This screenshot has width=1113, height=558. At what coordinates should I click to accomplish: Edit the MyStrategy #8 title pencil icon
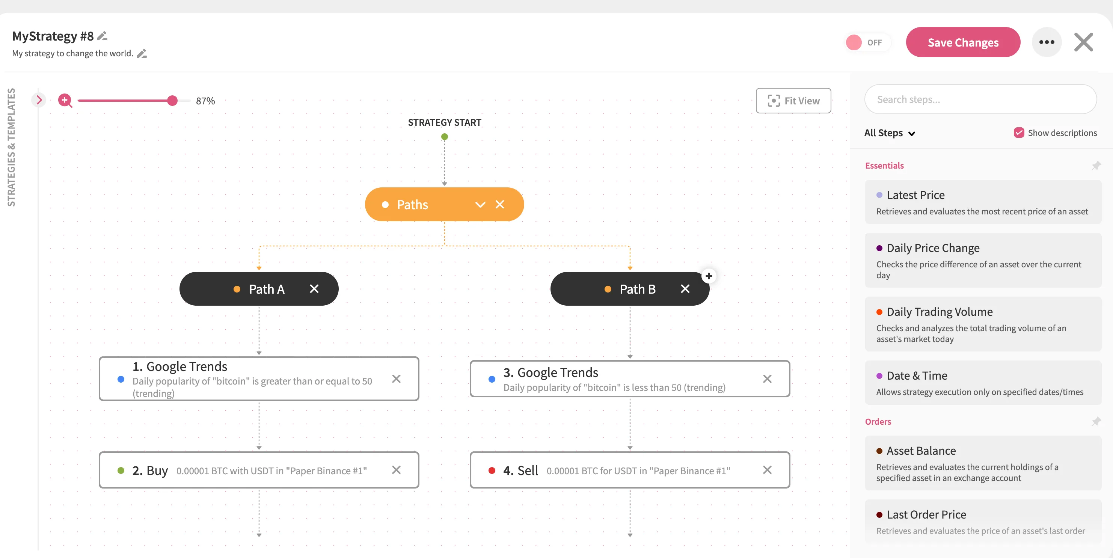click(103, 36)
